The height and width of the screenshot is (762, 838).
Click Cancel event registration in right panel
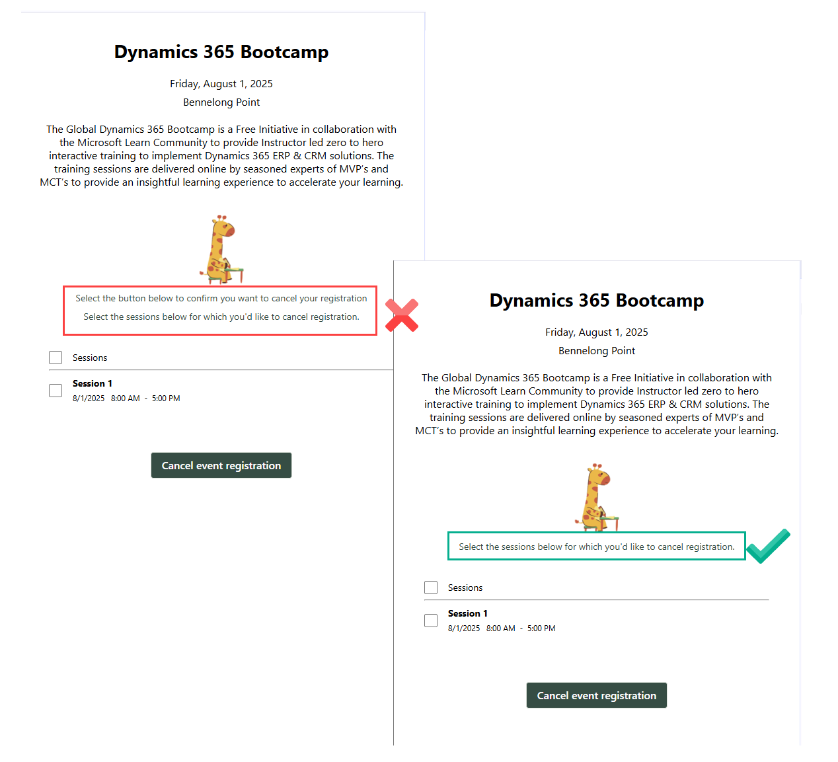[x=597, y=695]
